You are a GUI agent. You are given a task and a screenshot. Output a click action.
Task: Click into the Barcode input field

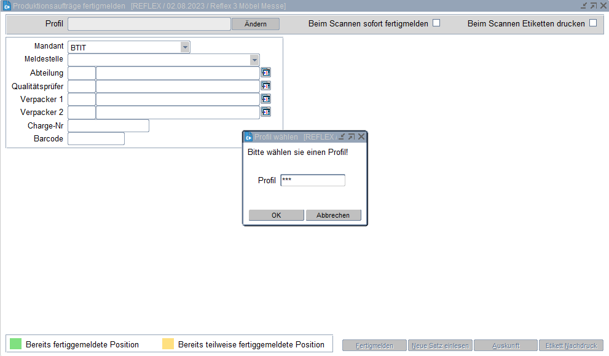coord(96,139)
